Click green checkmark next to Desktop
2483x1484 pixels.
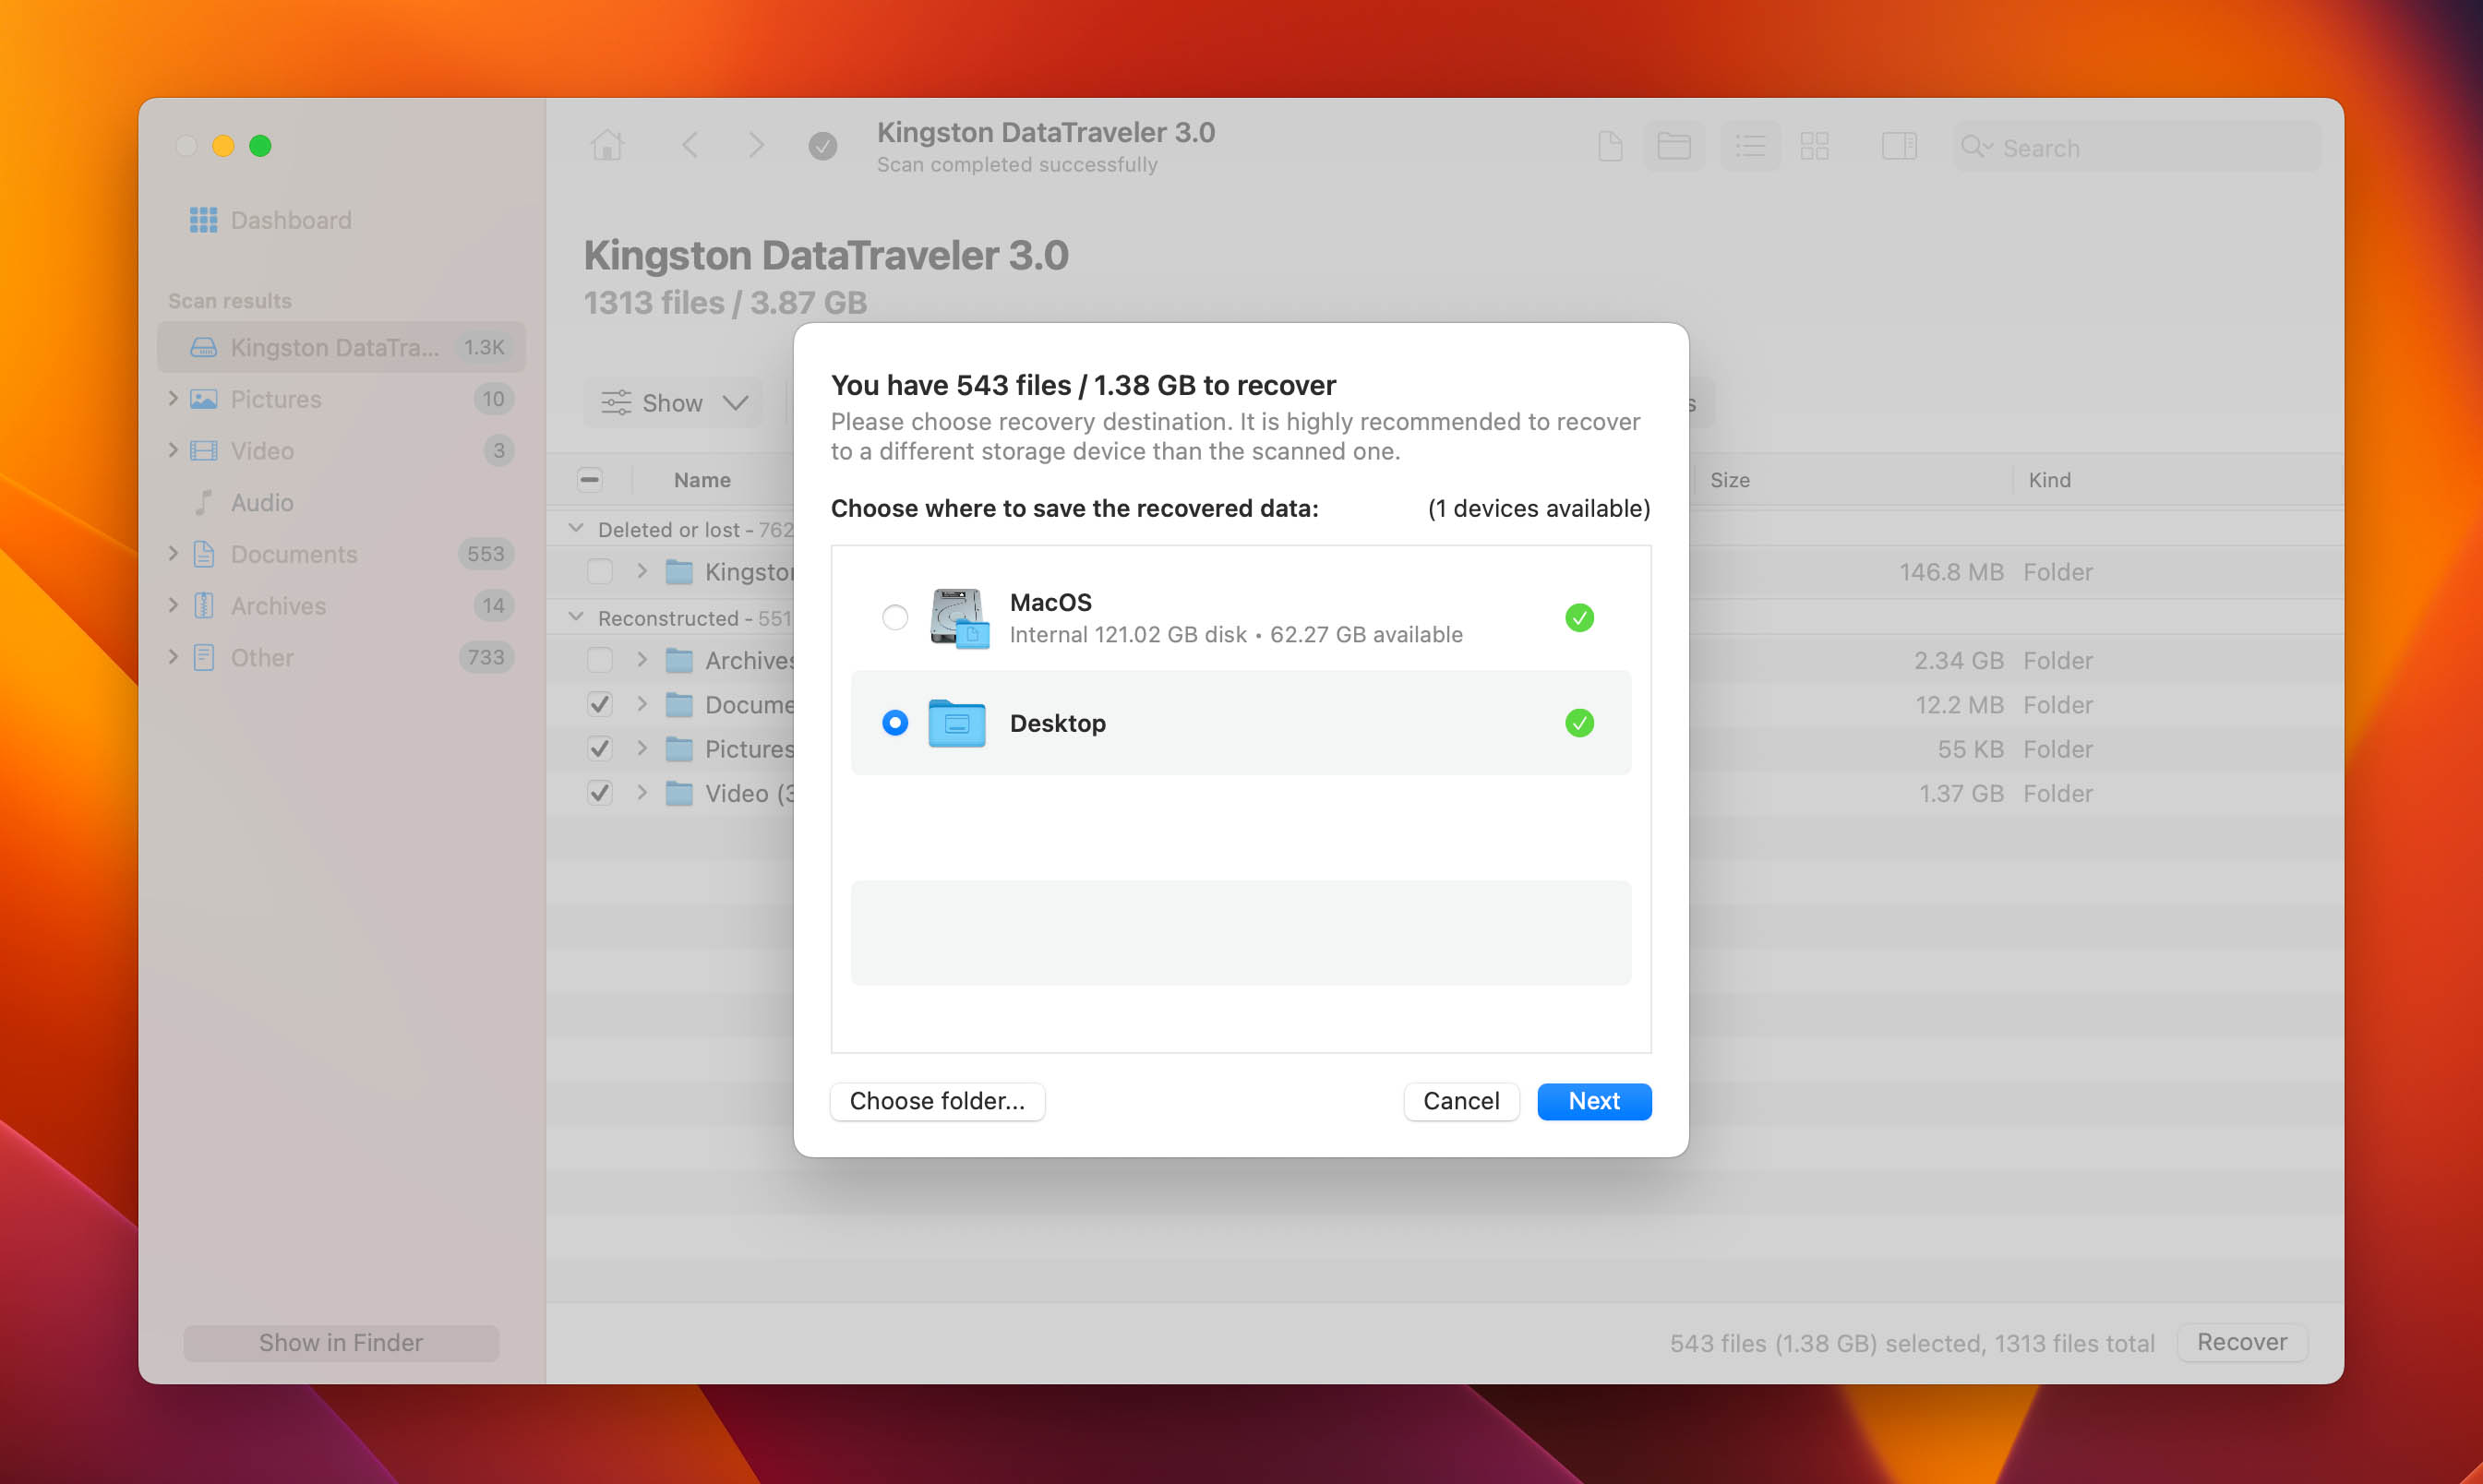tap(1579, 723)
